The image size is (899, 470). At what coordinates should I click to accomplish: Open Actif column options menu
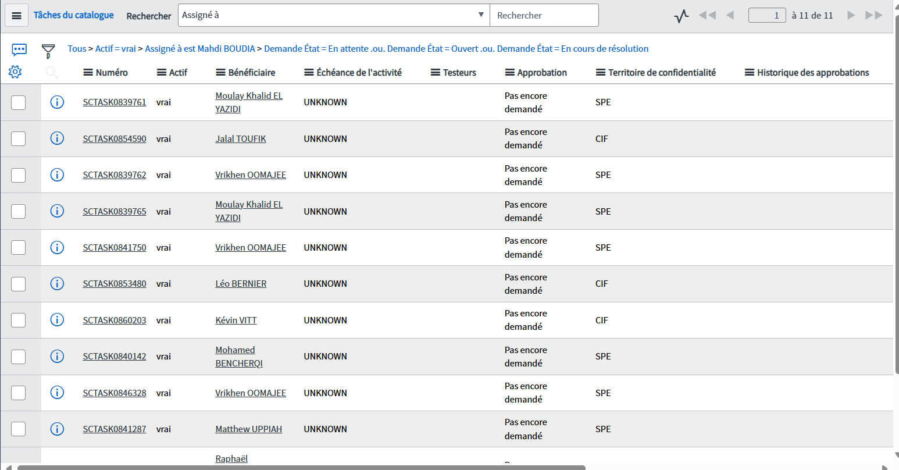click(162, 73)
